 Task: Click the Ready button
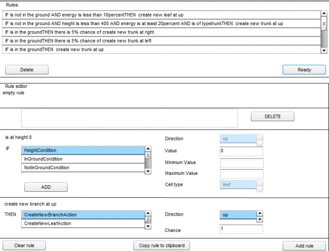(x=304, y=70)
